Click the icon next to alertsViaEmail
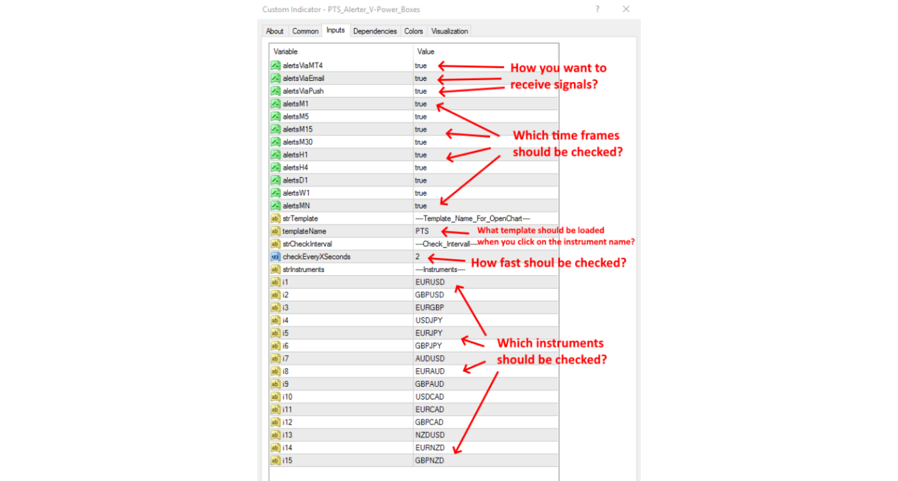The height and width of the screenshot is (481, 898). click(275, 78)
